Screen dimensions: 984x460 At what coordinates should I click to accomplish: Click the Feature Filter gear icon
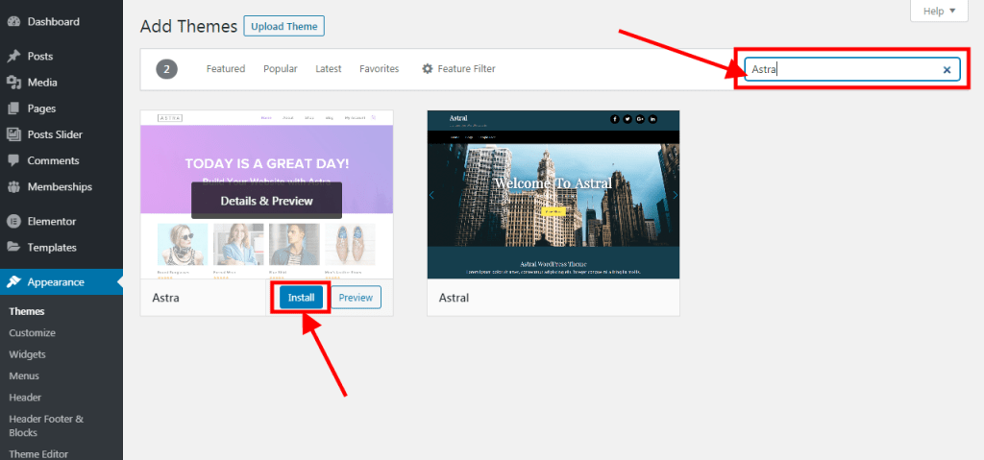click(428, 69)
